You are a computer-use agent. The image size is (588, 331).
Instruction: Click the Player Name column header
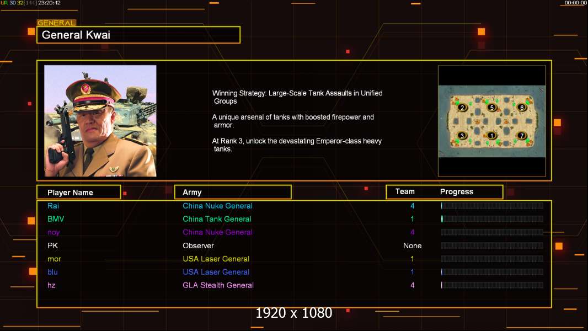[79, 193]
